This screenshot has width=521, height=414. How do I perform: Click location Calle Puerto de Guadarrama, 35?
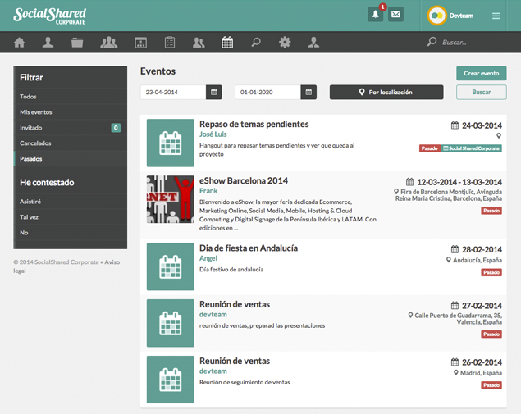pyautogui.click(x=458, y=316)
